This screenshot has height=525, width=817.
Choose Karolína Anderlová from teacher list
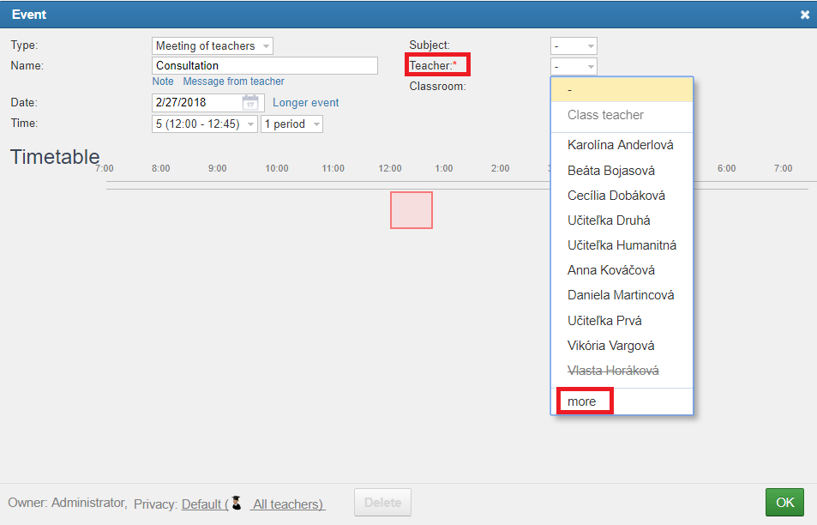(x=622, y=145)
